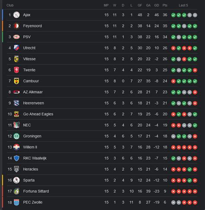Click Willem II's last loss icon
Image resolution: width=205 pixels, height=210 pixels.
pos(195,147)
